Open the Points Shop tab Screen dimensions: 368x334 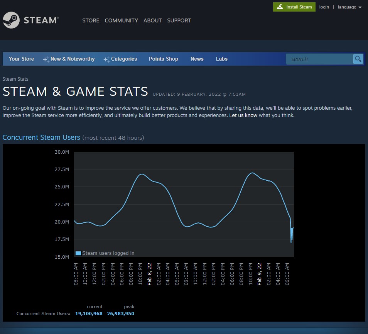(x=164, y=59)
